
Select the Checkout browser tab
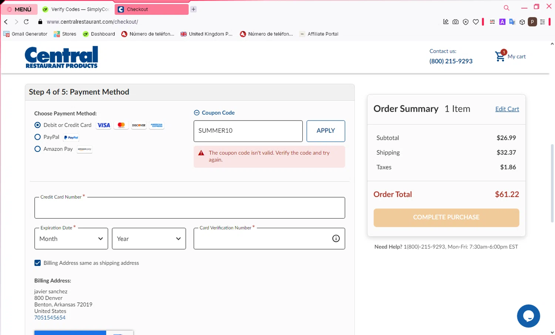[x=151, y=9]
